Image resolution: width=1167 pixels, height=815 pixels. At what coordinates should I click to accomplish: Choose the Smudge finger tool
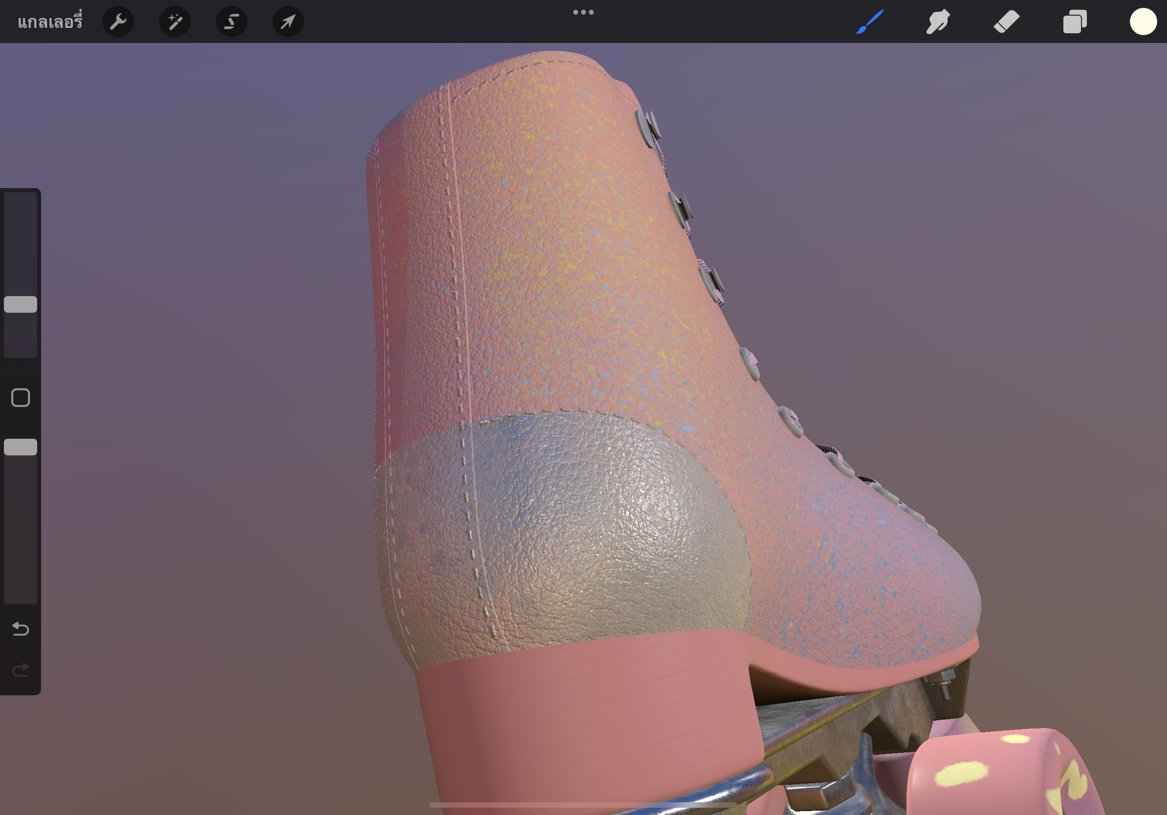pos(938,22)
